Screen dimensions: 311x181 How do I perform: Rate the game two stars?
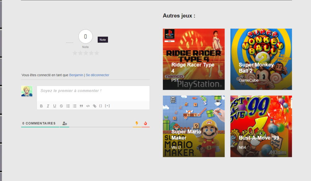80,53
